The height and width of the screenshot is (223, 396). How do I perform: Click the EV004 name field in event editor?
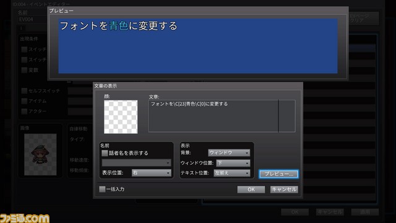[x=33, y=19]
